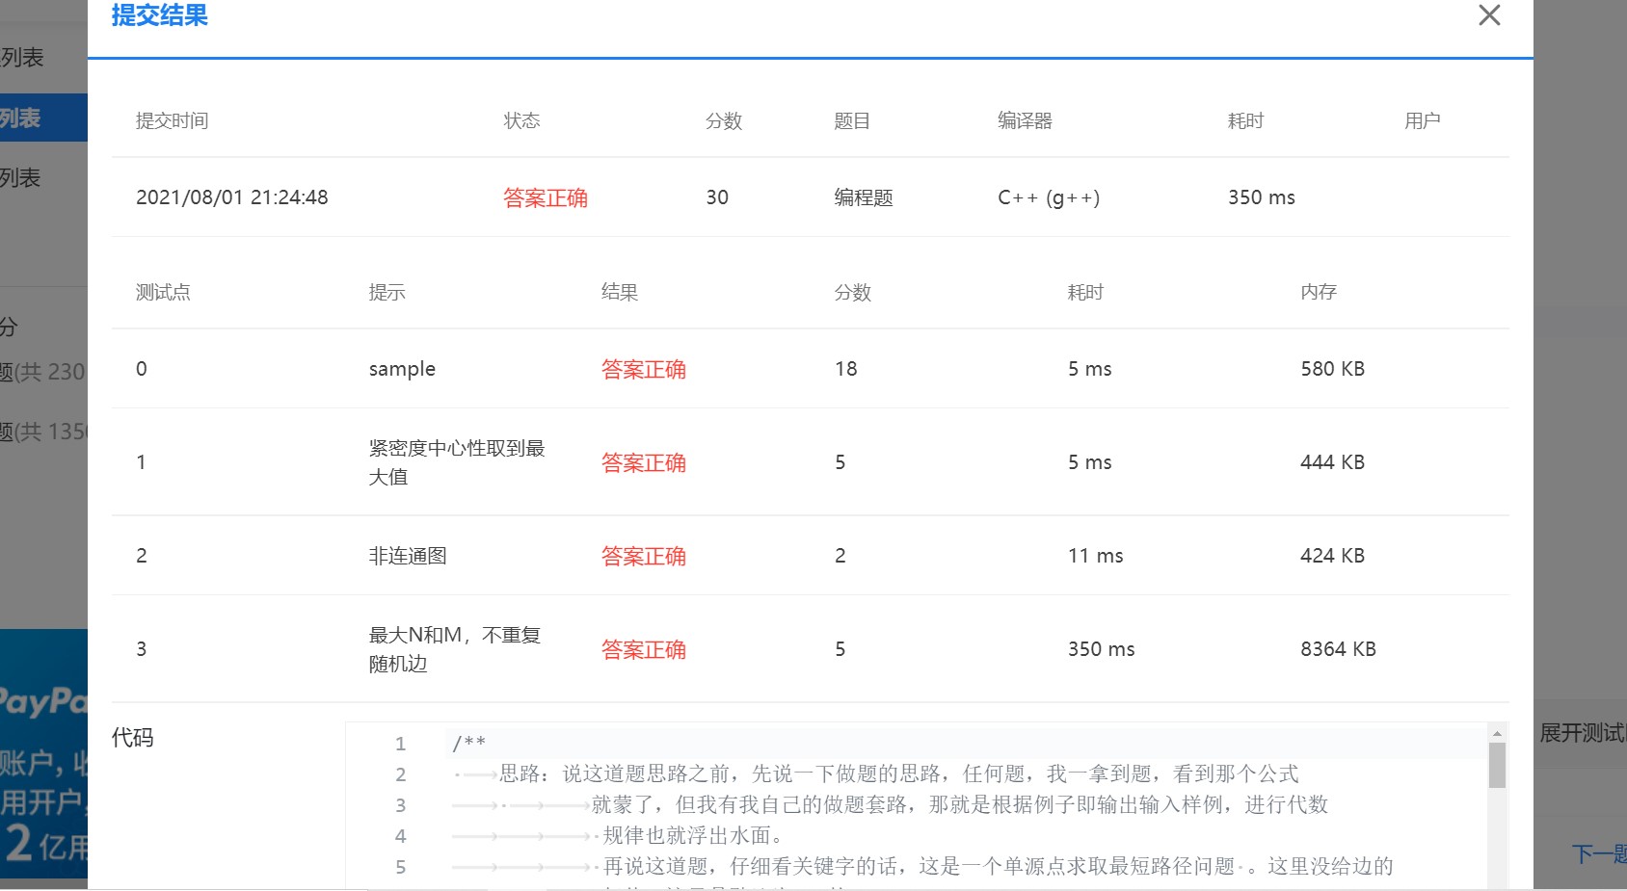Click hint 紧密度中心性取到最大值
This screenshot has width=1627, height=891.
point(457,462)
